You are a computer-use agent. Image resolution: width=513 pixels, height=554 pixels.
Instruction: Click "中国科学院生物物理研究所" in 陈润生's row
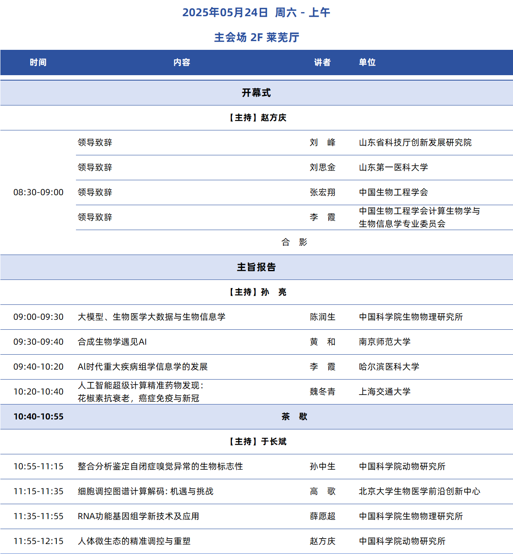click(x=411, y=317)
